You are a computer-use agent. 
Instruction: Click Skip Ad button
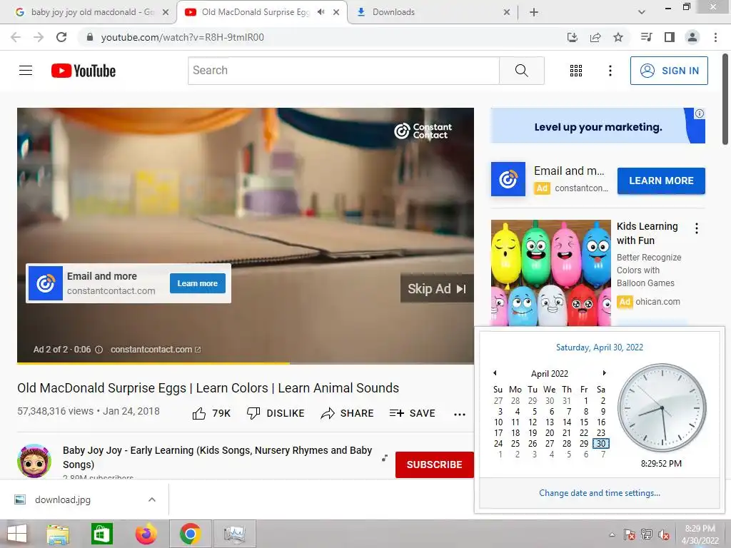coord(437,289)
